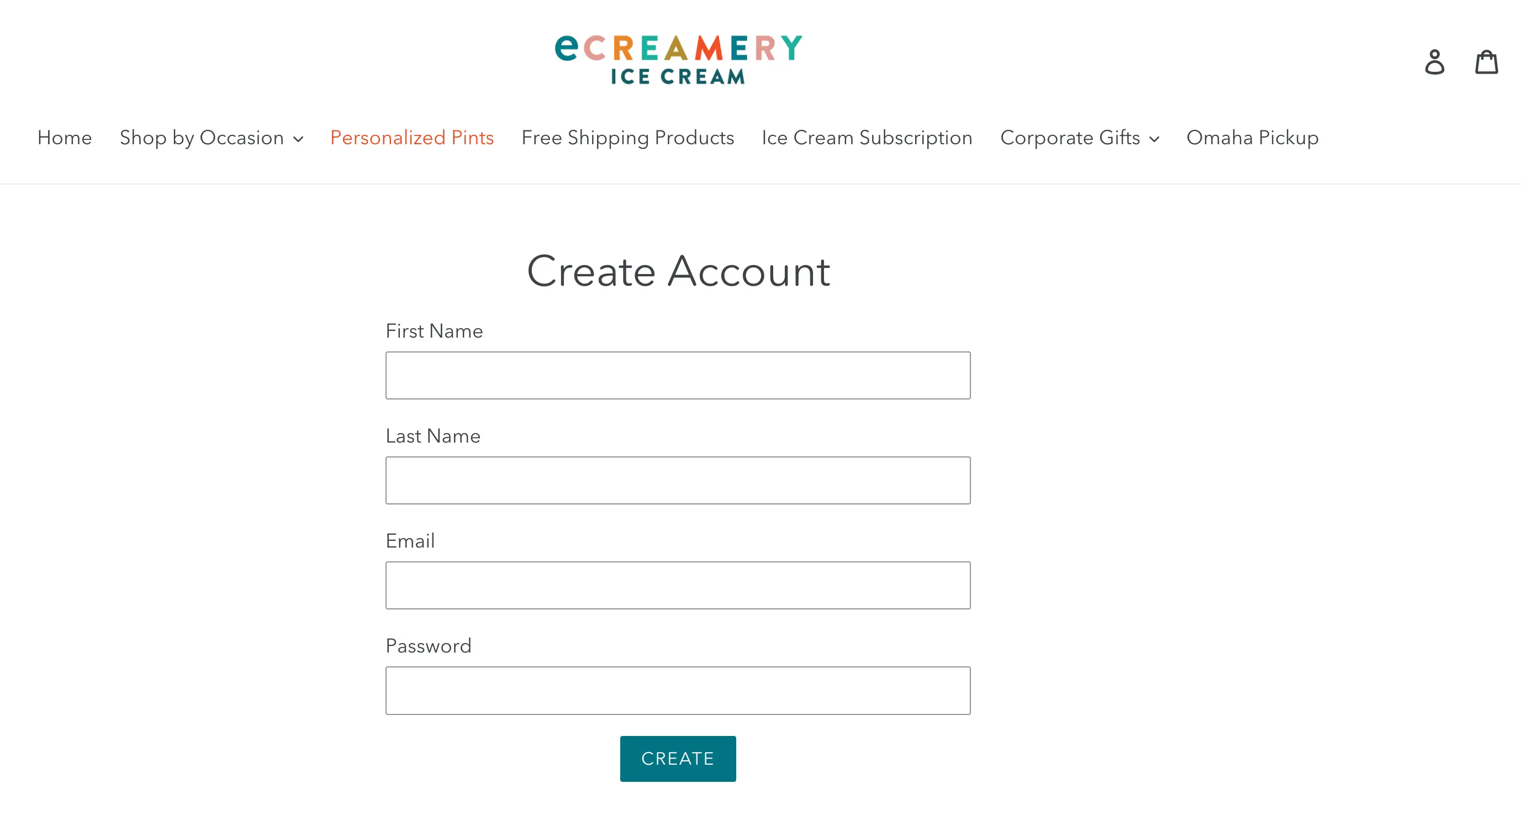Click the Home menu item
The image size is (1521, 831).
pos(65,137)
